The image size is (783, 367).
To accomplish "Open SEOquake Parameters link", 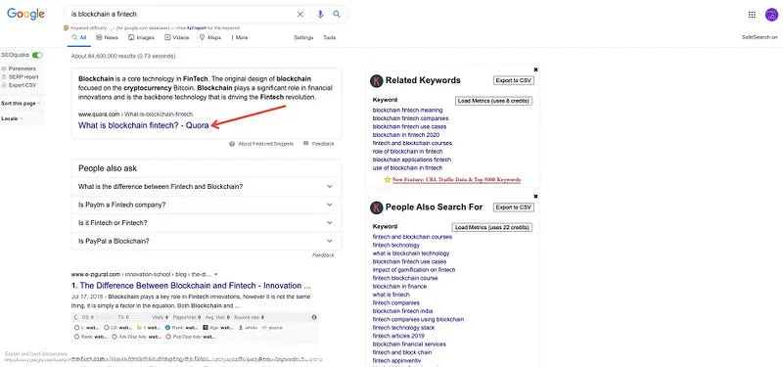I will click(x=22, y=69).
